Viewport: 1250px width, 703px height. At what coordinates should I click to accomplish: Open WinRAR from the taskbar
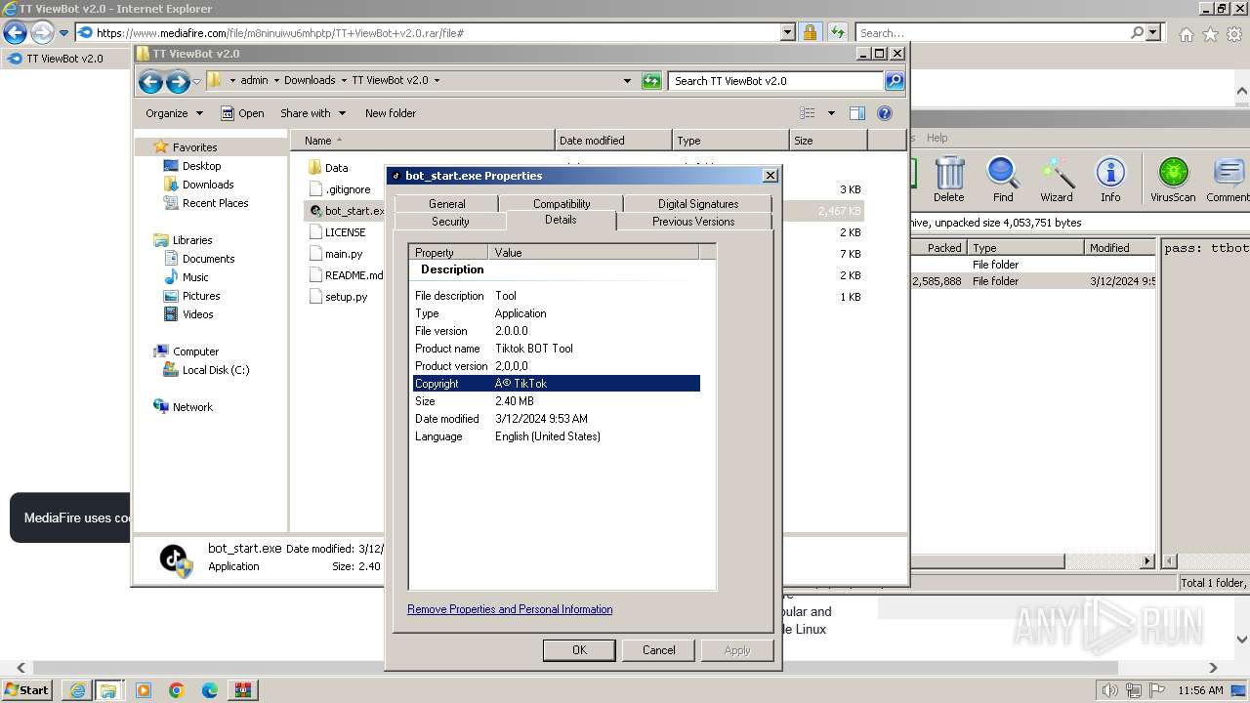point(242,690)
